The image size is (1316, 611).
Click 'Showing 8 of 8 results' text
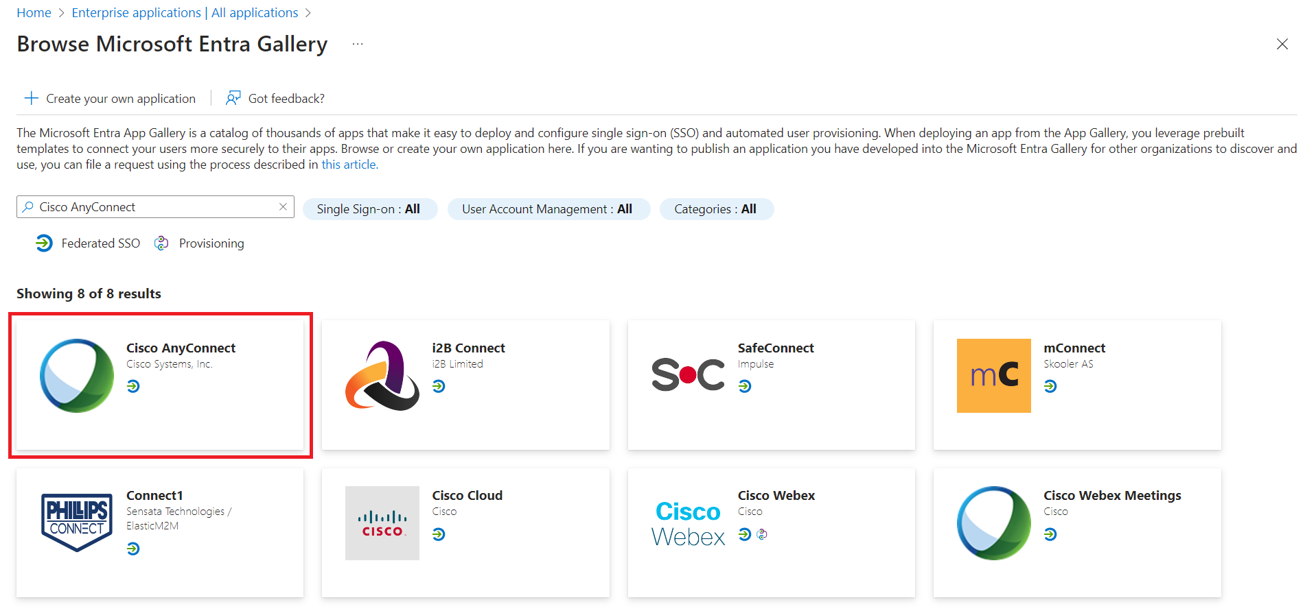pos(89,293)
